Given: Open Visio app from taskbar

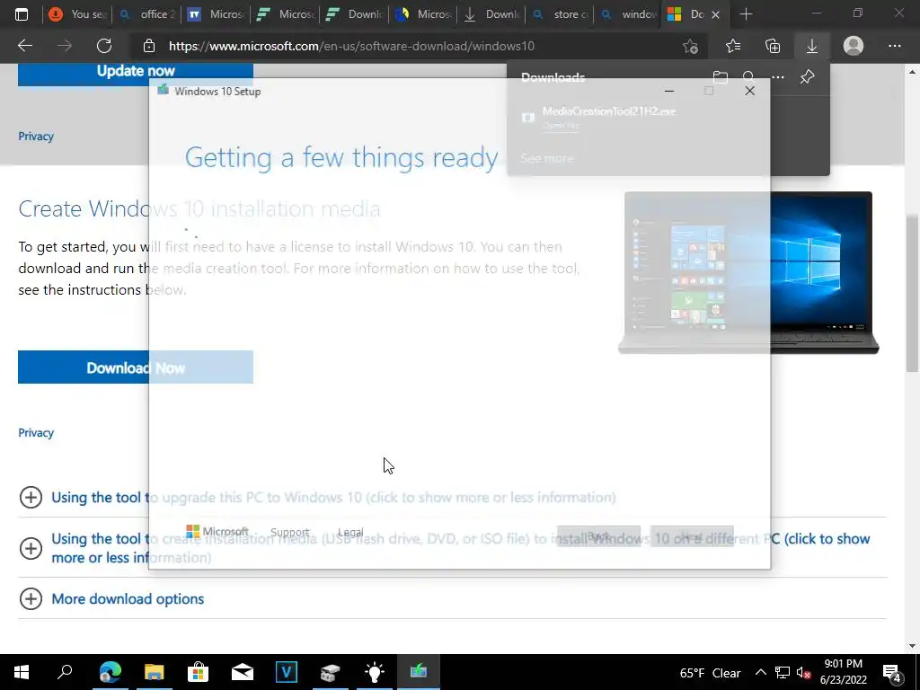Looking at the screenshot, I should point(287,672).
